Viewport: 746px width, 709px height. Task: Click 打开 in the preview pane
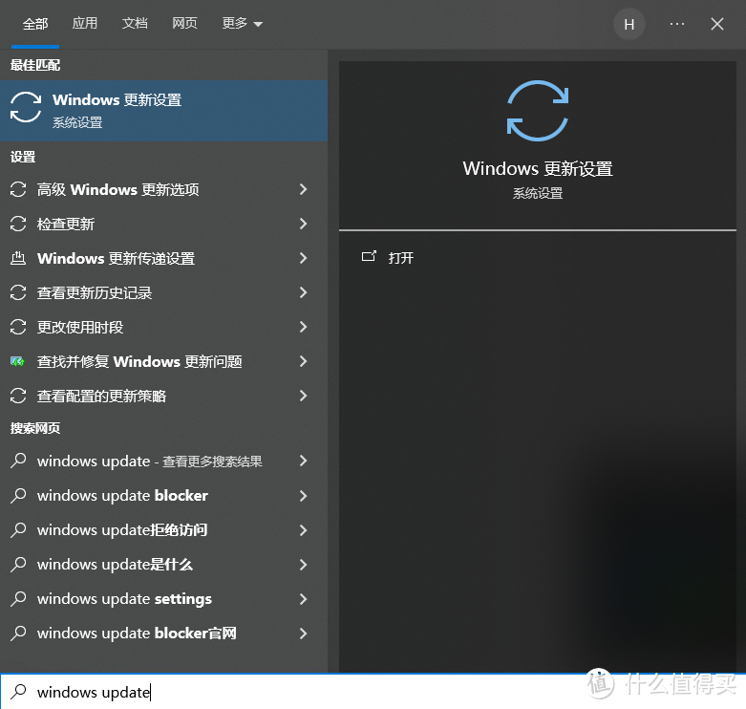400,258
